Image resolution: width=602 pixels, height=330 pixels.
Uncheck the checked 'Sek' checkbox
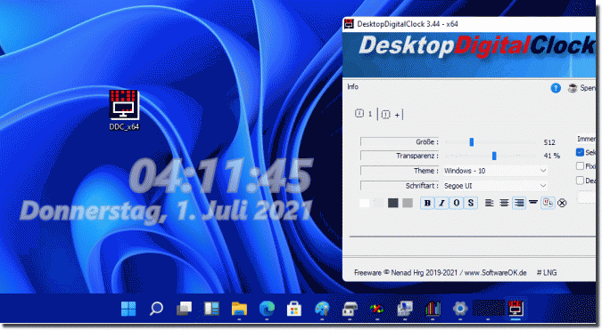580,152
